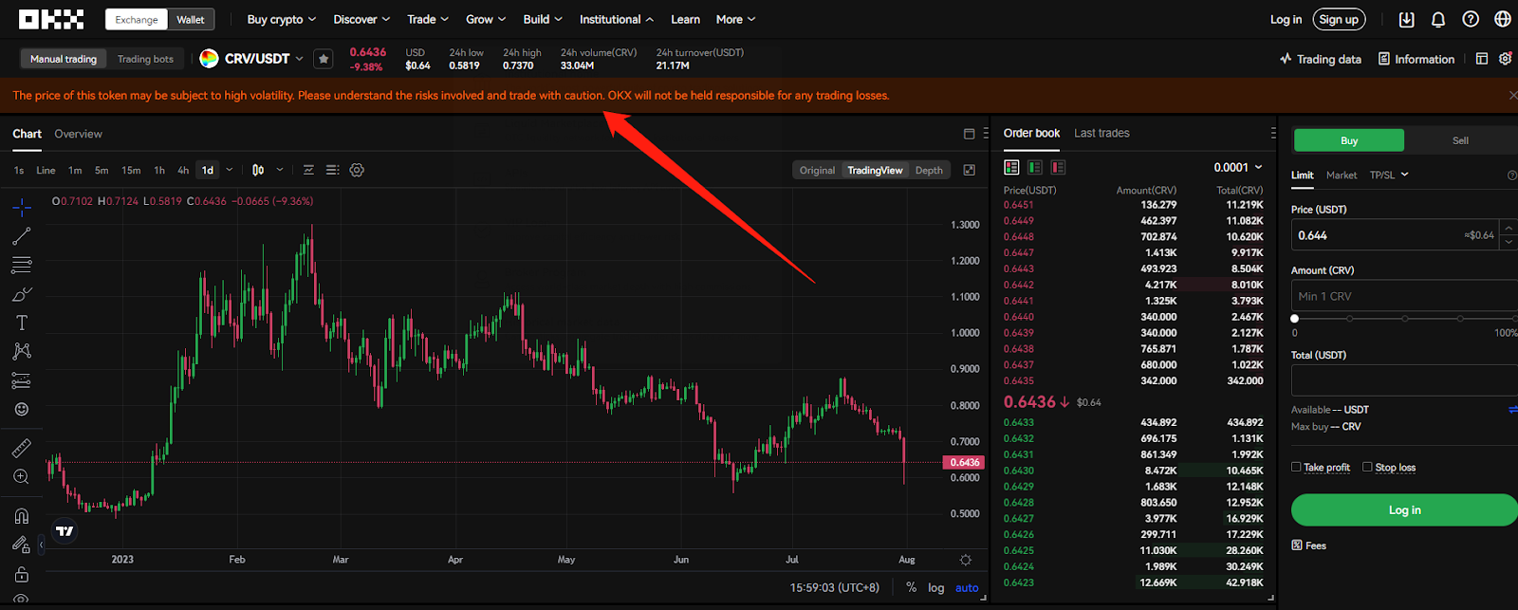Select the forecasting and measurement tool
Screen dimensions: 1518x610
coord(22,380)
